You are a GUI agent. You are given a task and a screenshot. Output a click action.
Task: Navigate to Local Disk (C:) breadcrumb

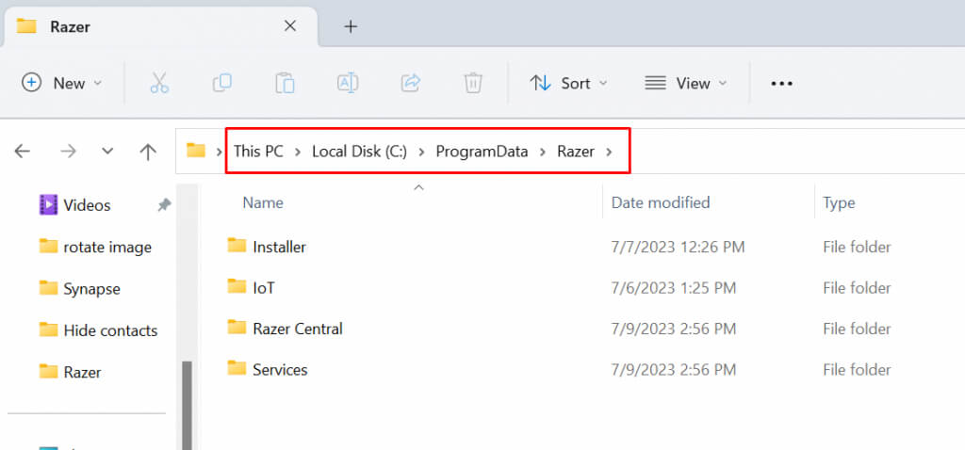359,152
